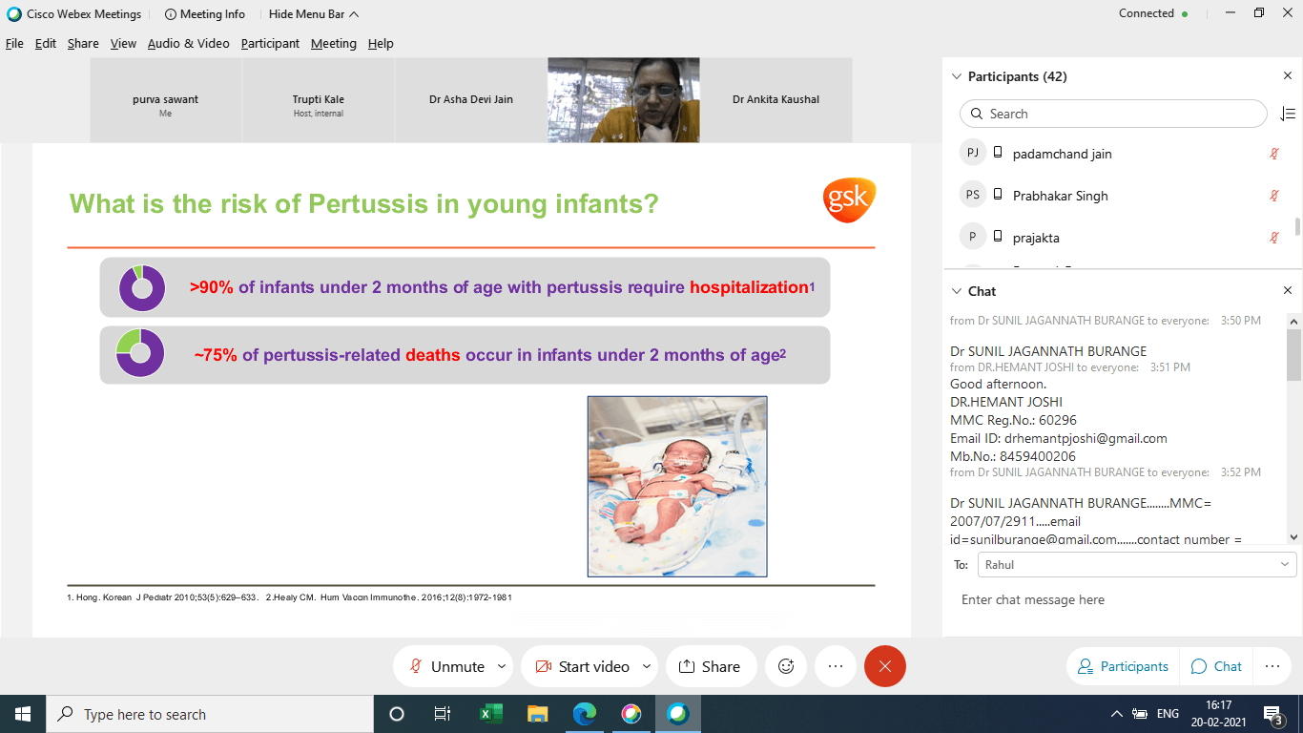Open Excel from the taskbar
The height and width of the screenshot is (733, 1303).
point(490,714)
